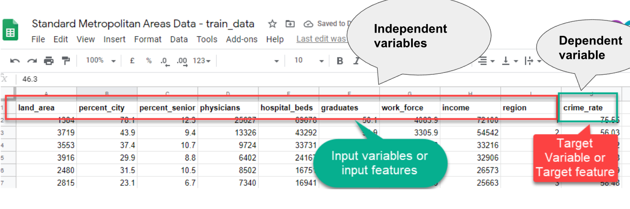This screenshot has height=209, width=630.
Task: Click the cloud saved-status icon
Action: [x=309, y=24]
